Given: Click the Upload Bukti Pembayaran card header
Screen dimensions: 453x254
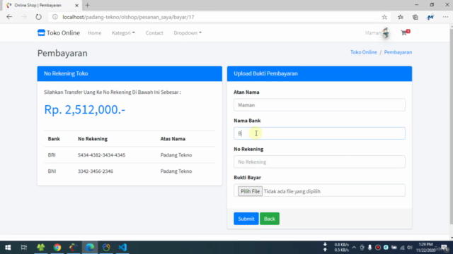Looking at the screenshot, I should (319, 73).
